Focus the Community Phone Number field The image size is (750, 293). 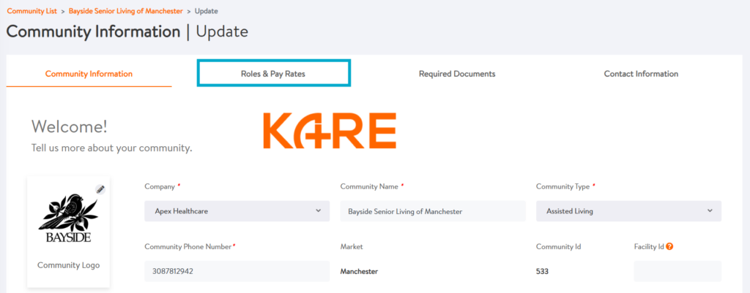[237, 271]
